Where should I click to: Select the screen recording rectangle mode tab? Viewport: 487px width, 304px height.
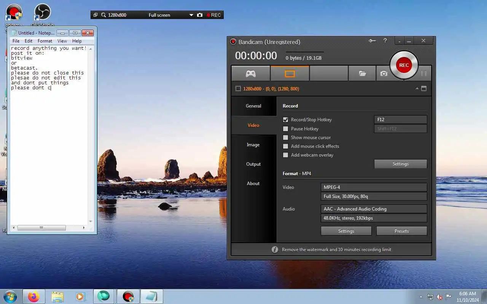click(290, 73)
